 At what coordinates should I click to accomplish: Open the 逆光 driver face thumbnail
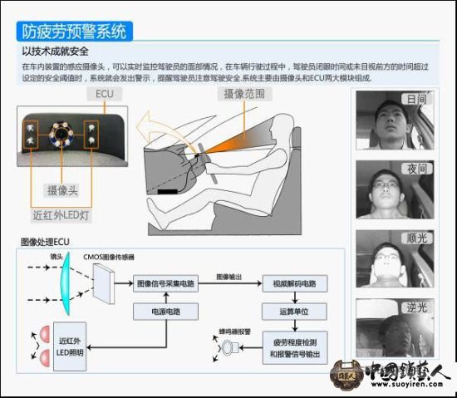(x=395, y=327)
